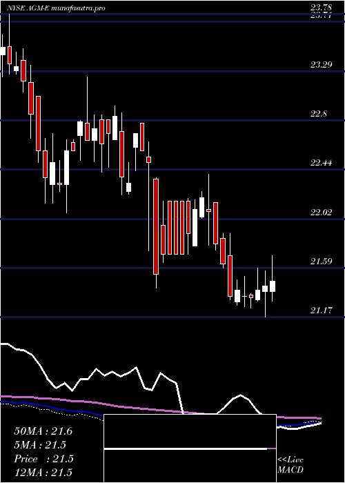
Task: Click the last white candlestick on the chart
Action: click(x=273, y=286)
